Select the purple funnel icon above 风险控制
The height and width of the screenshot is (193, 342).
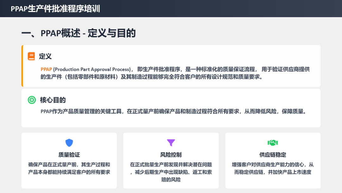[x=171, y=143]
